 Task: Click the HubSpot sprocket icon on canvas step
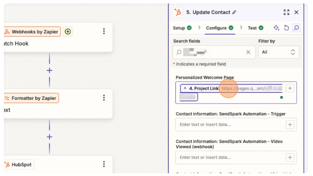[7, 165]
